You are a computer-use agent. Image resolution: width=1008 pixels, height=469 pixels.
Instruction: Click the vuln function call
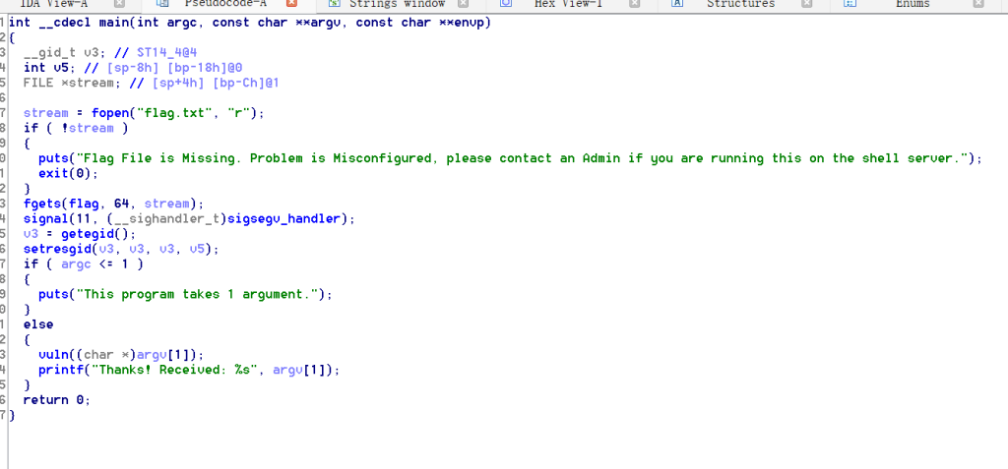point(53,355)
